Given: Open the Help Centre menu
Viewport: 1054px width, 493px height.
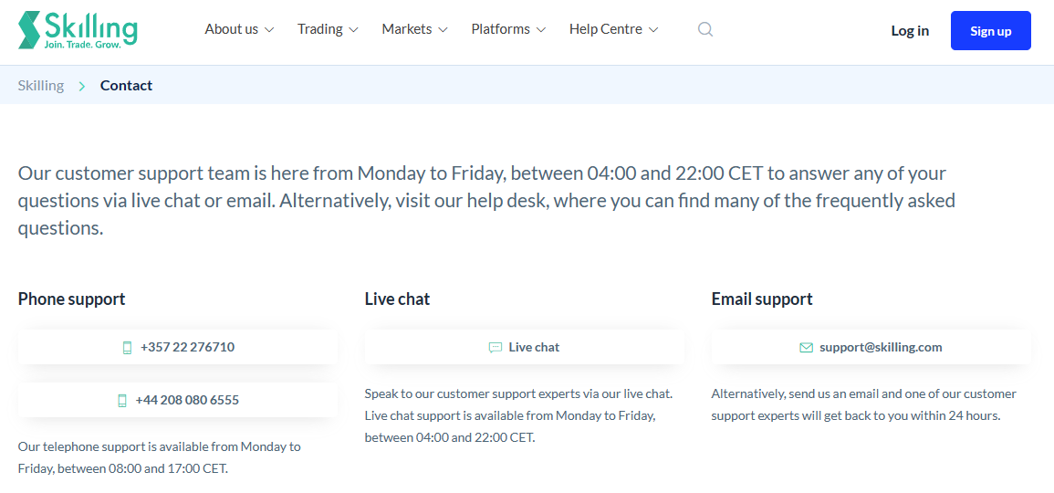Looking at the screenshot, I should [x=614, y=29].
